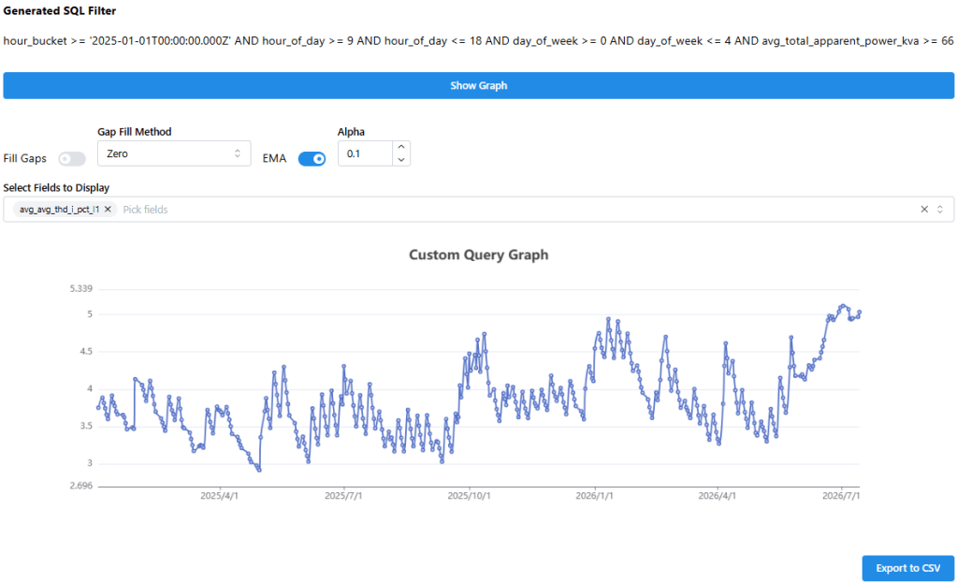957x583 pixels.
Task: Click the 2026/1/1 x-axis date label
Action: click(594, 496)
